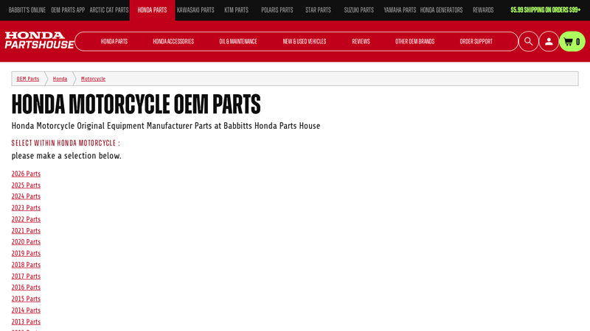The image size is (590, 331).
Task: Open Arctic Cat Parts tab
Action: pos(108,10)
